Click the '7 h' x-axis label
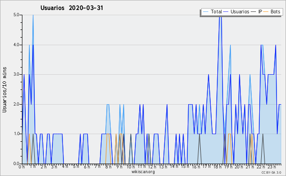This screenshot has height=176, width=286. [97, 166]
